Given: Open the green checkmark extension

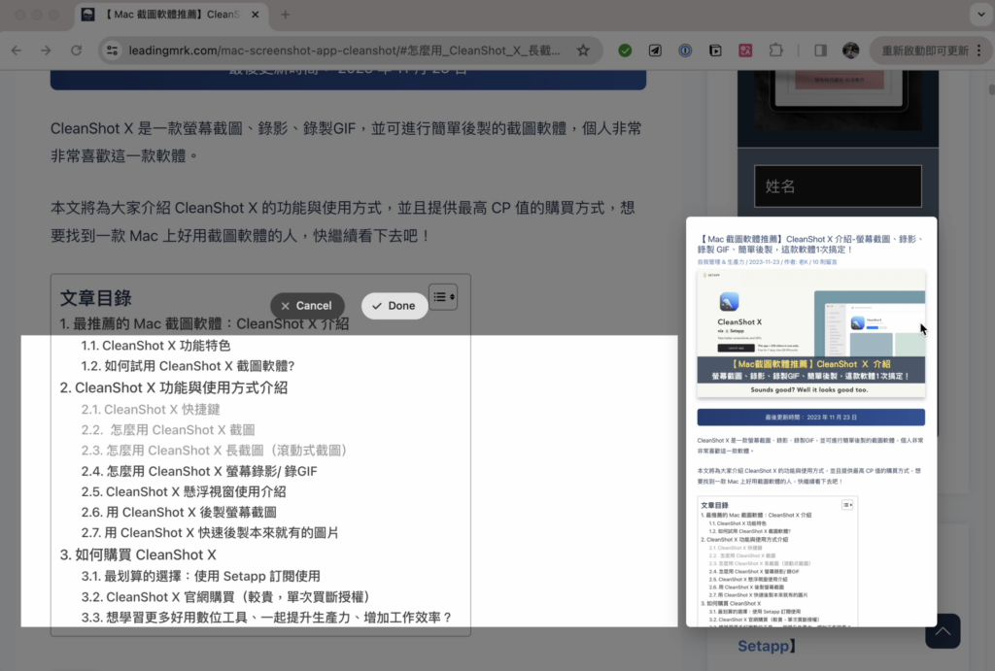Looking at the screenshot, I should tap(625, 50).
